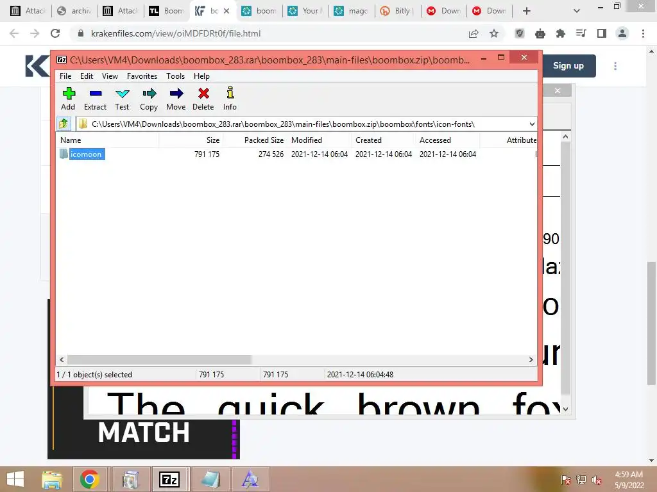Screen dimensions: 657x492
Task: Open the View menu
Action: tap(110, 76)
